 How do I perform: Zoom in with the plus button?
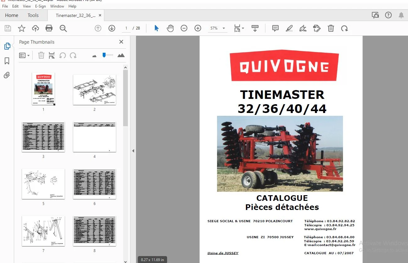198,28
